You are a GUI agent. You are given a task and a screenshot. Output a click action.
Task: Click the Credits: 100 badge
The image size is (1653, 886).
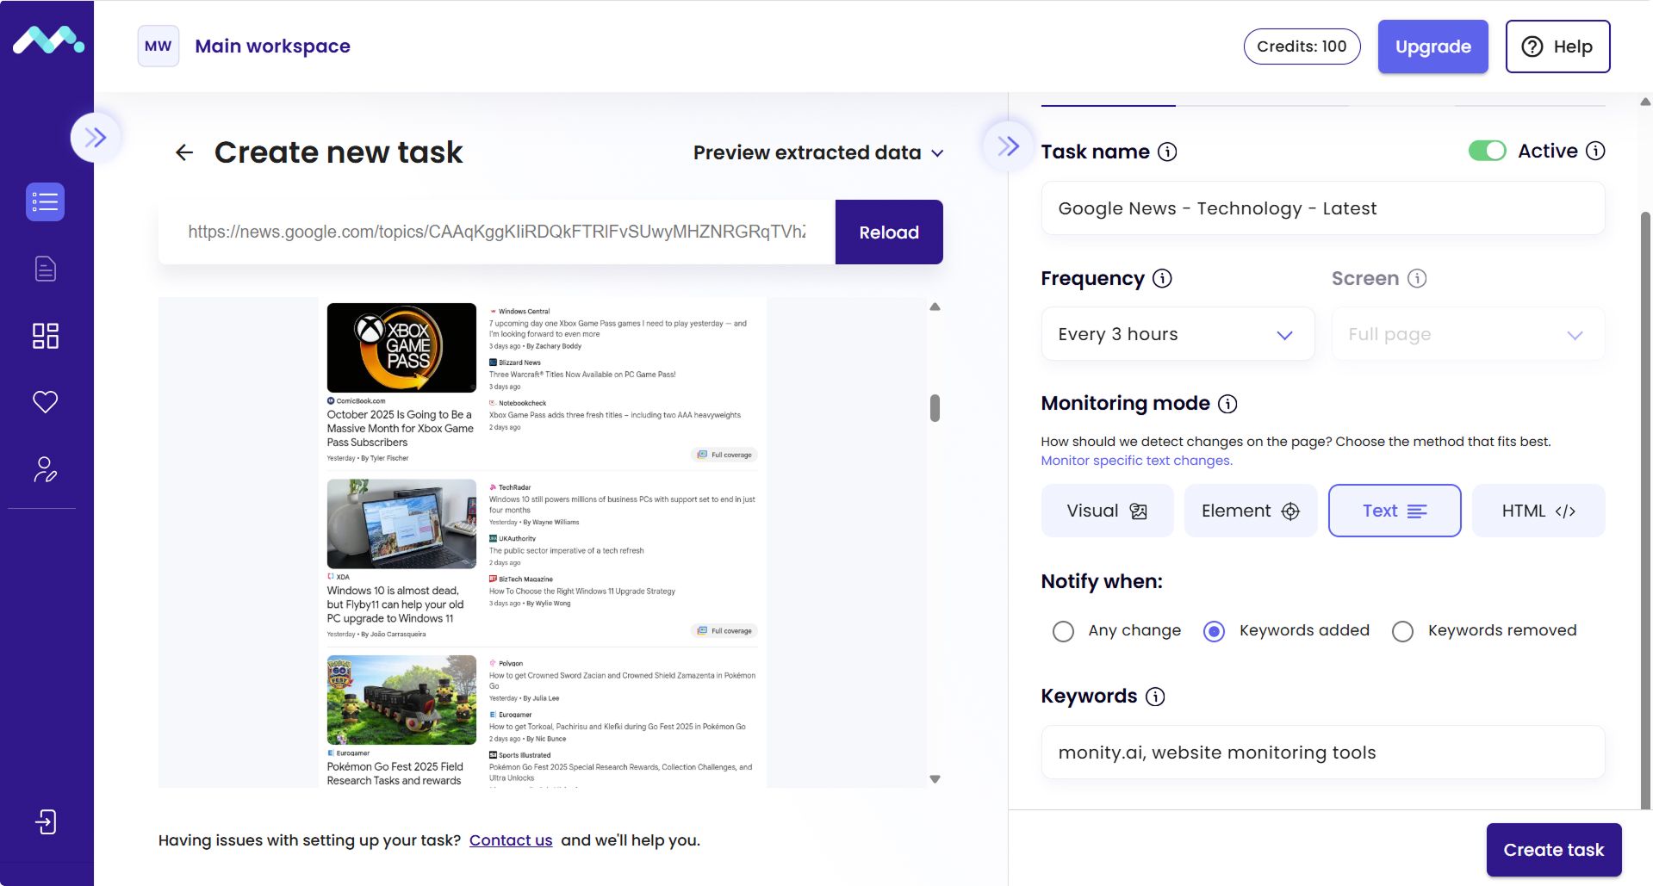click(1302, 46)
